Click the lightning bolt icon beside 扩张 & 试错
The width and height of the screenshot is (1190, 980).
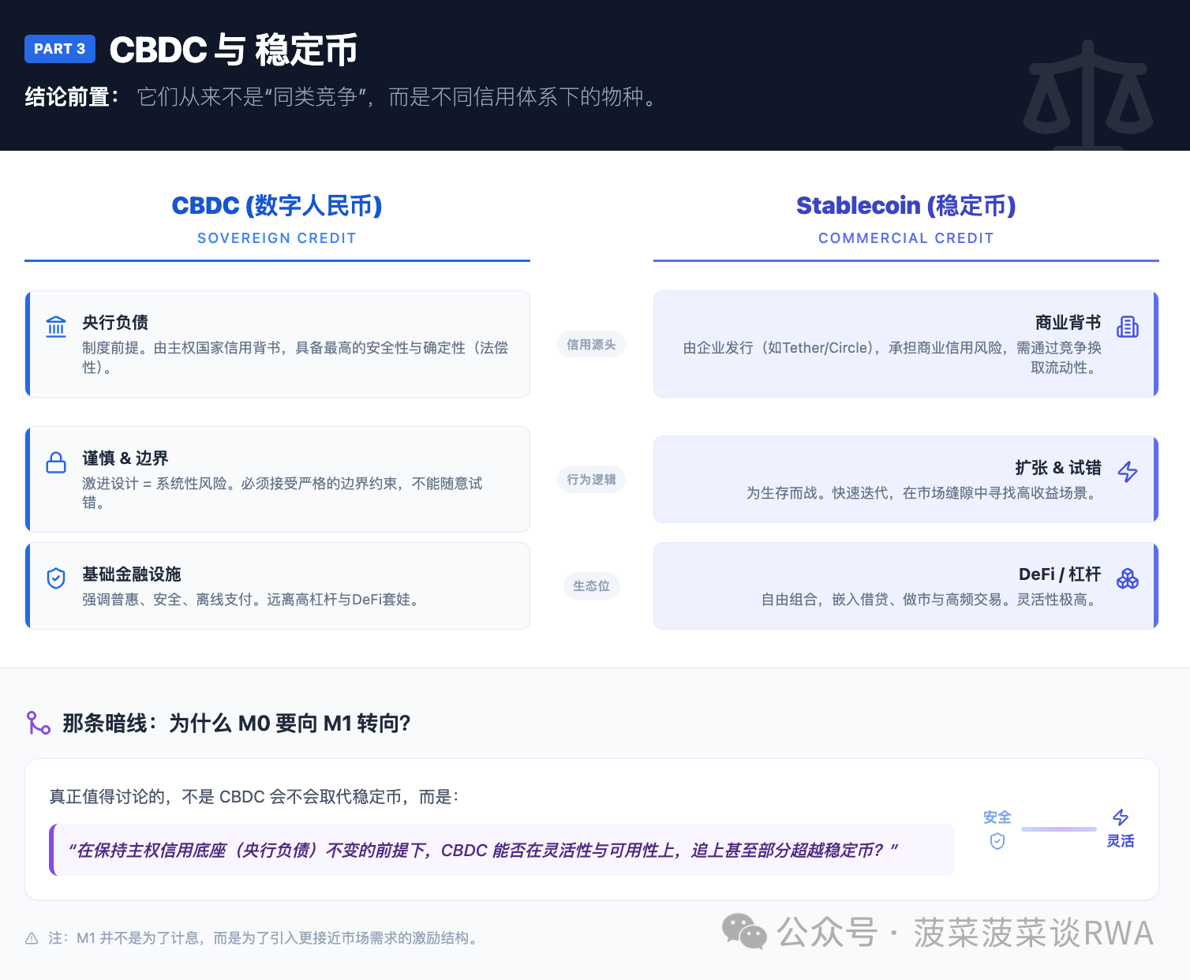pos(1128,472)
